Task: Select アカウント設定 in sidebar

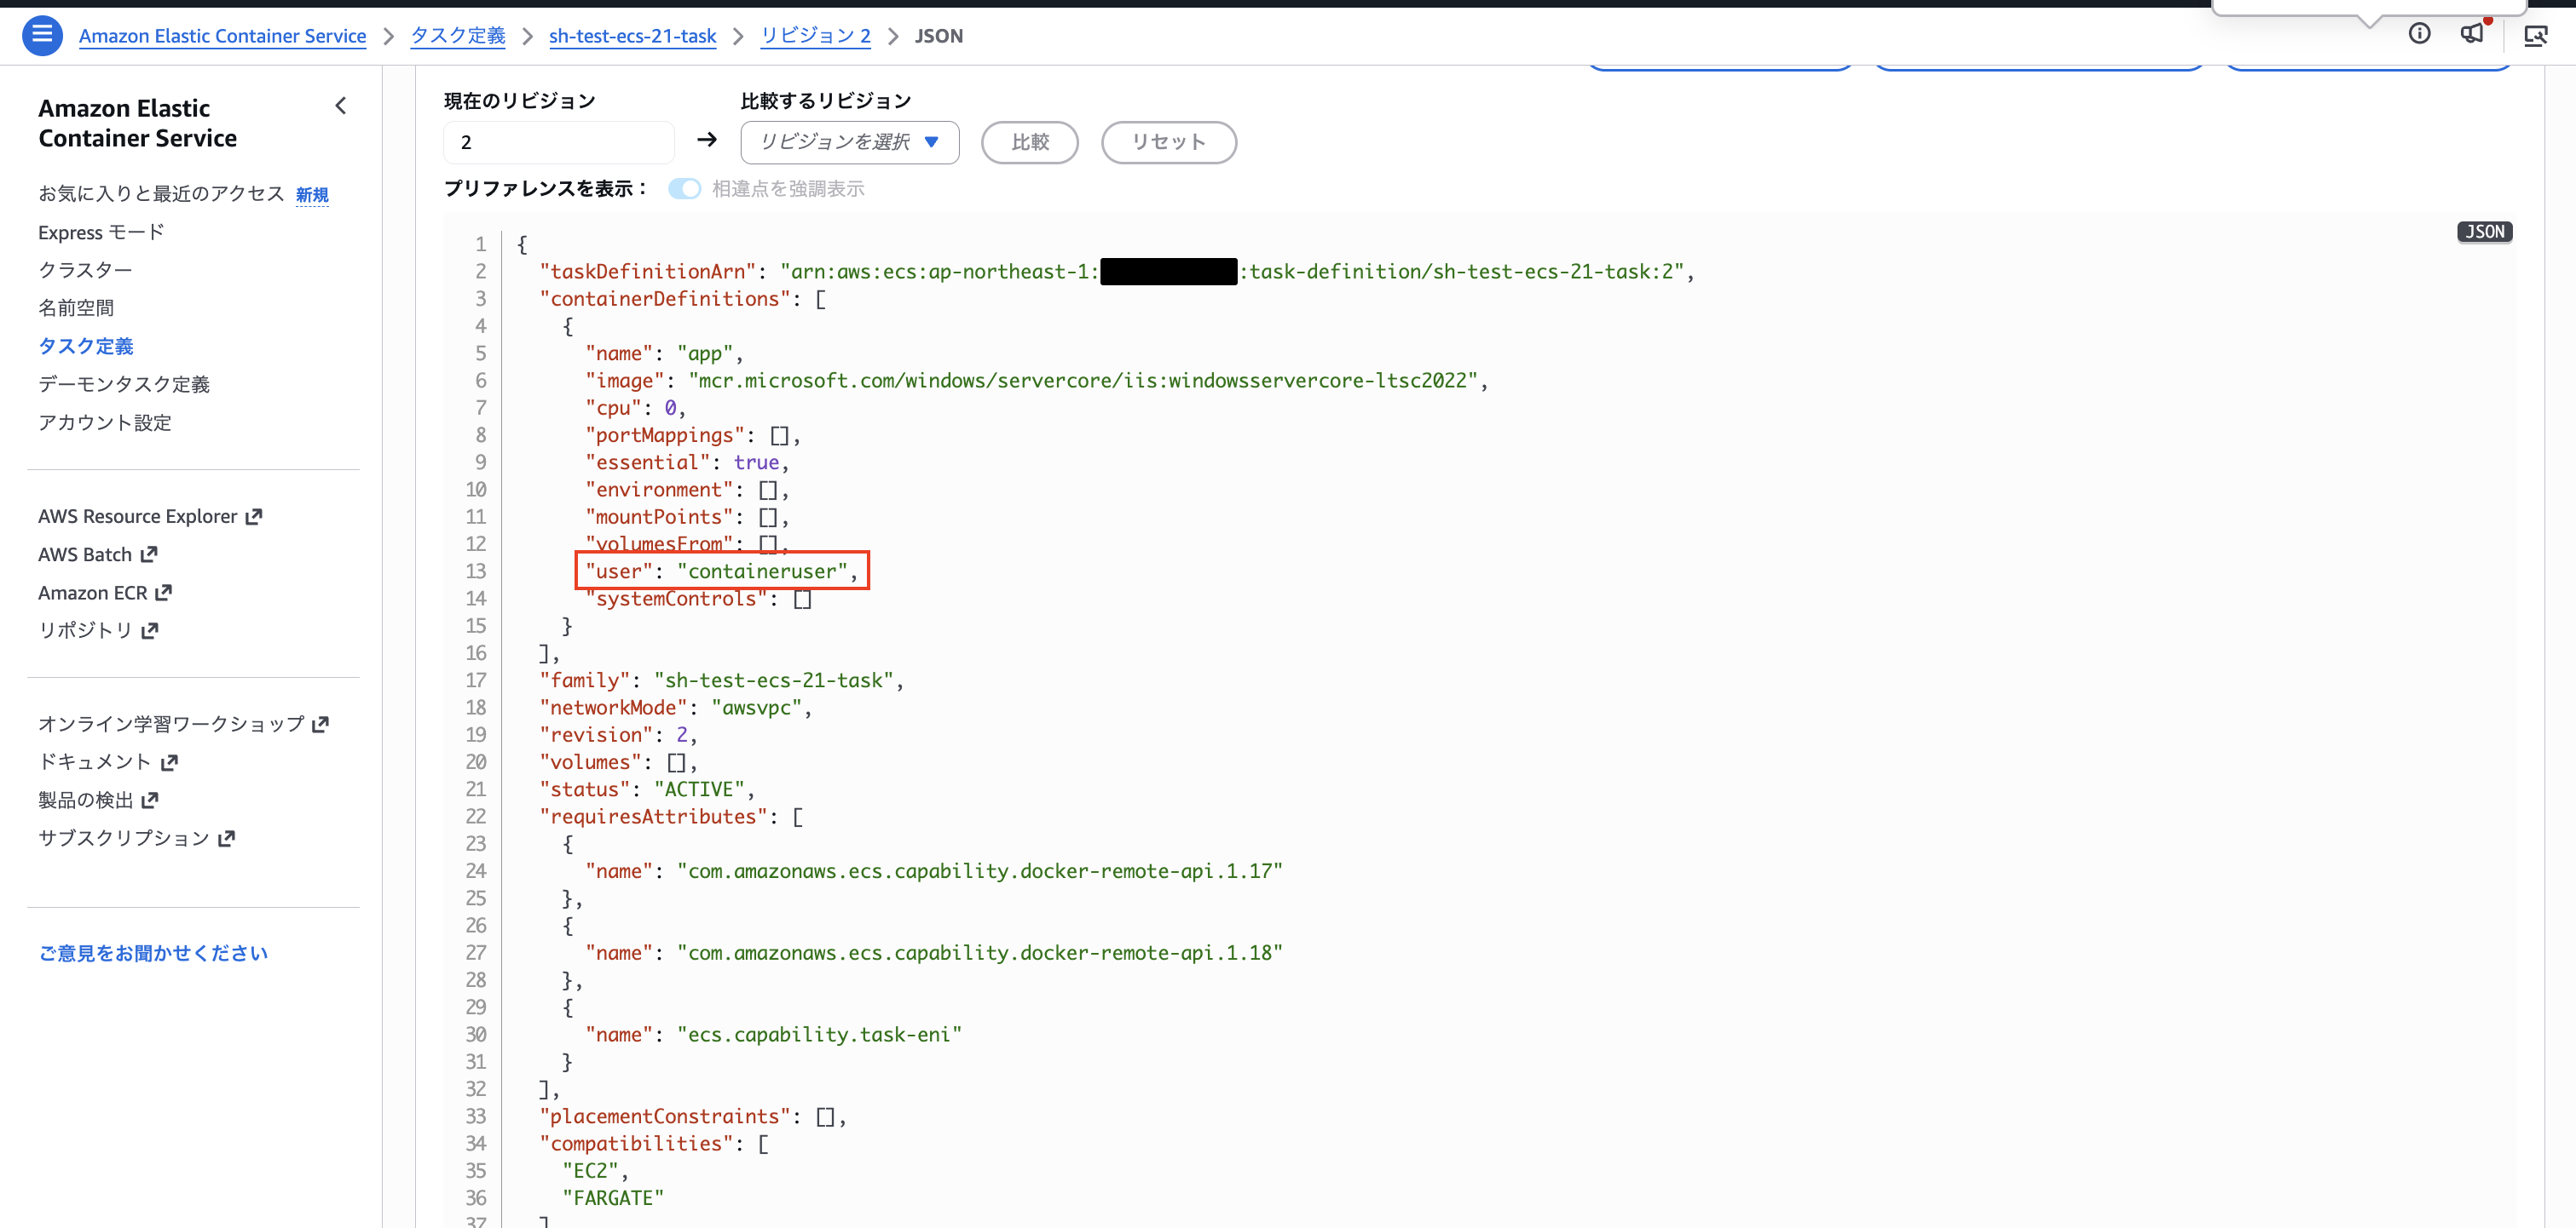Action: [105, 422]
